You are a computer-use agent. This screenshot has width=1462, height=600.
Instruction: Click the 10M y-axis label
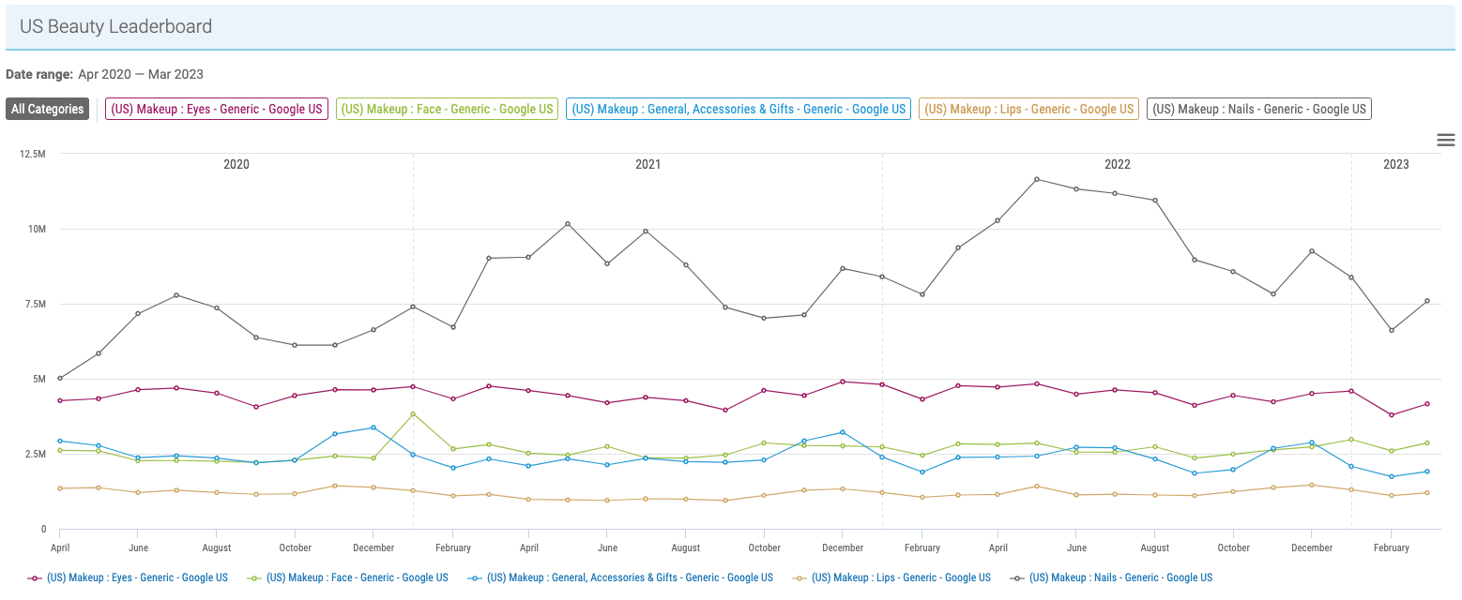[x=38, y=229]
